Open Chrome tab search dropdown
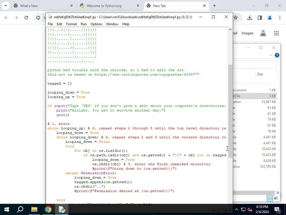 pos(6,6)
